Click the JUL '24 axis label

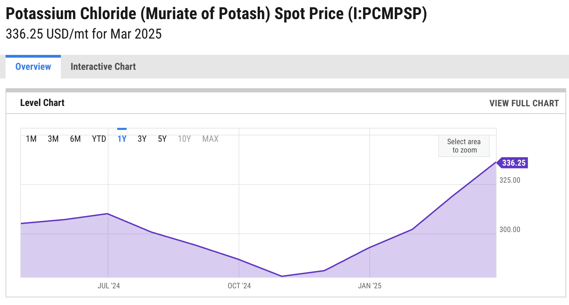coord(109,286)
